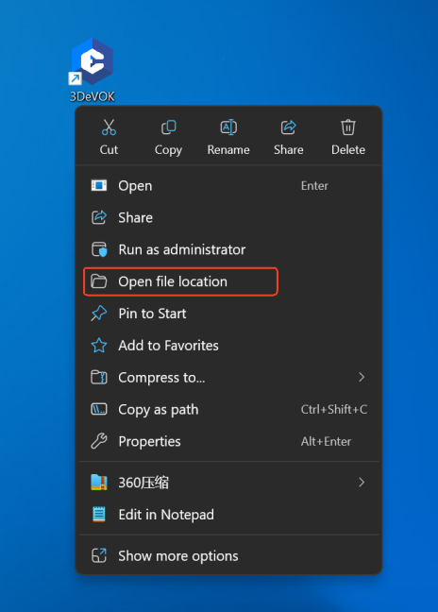Click the Share icon in top row

(288, 127)
